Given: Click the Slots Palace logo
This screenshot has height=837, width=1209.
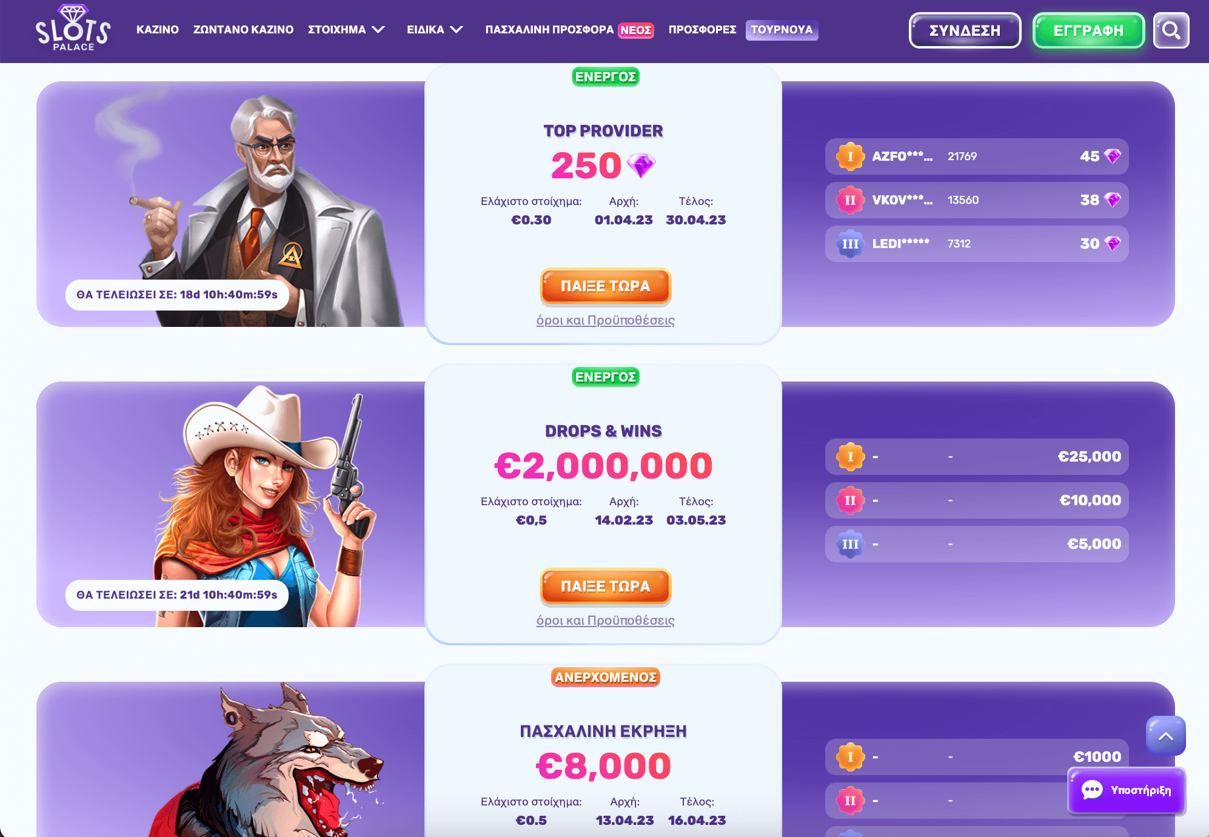Looking at the screenshot, I should pyautogui.click(x=73, y=28).
